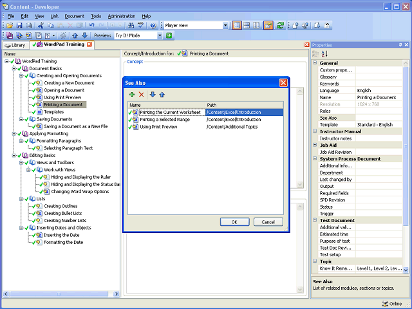
Task: Open the Player view dropdown
Action: coord(225,26)
